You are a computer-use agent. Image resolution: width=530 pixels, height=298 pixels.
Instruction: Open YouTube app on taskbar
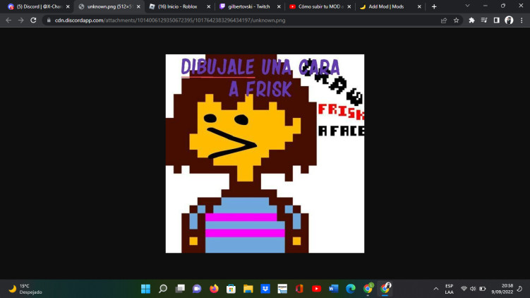tap(316, 289)
